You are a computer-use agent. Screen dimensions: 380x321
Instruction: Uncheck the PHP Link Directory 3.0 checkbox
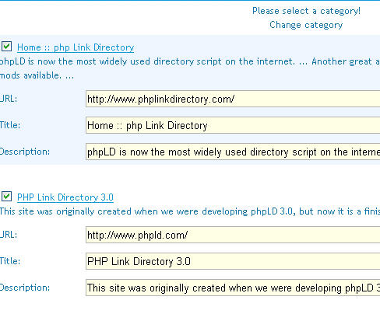pyautogui.click(x=6, y=196)
